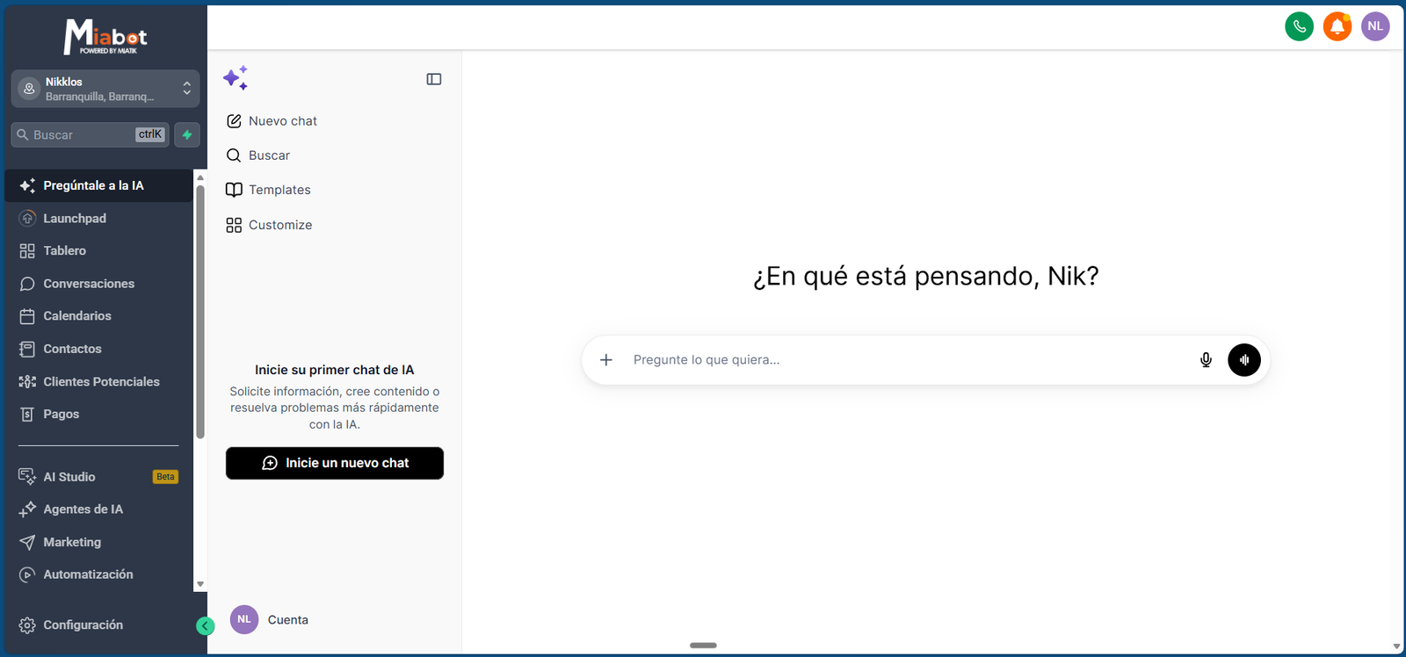This screenshot has width=1406, height=657.
Task: Click the plus attachment icon in the prompt box
Action: point(606,360)
